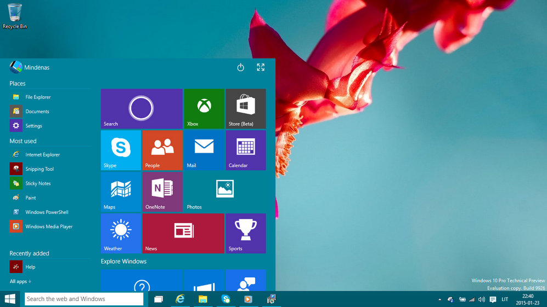Click the Power options button
This screenshot has width=547, height=307.
pyautogui.click(x=240, y=67)
